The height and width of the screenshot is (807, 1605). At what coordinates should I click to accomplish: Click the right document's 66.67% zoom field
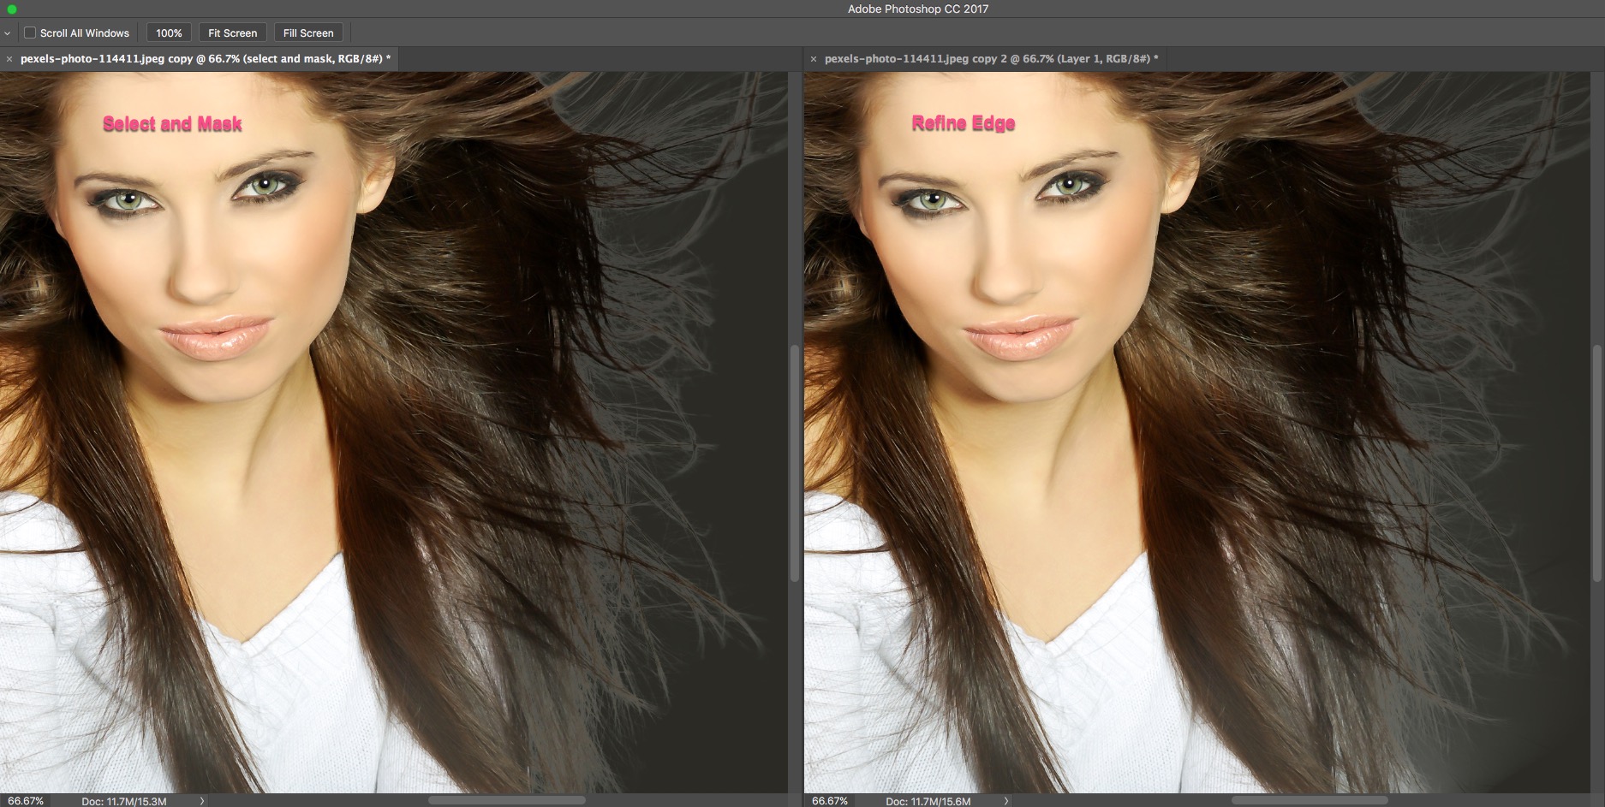click(829, 801)
